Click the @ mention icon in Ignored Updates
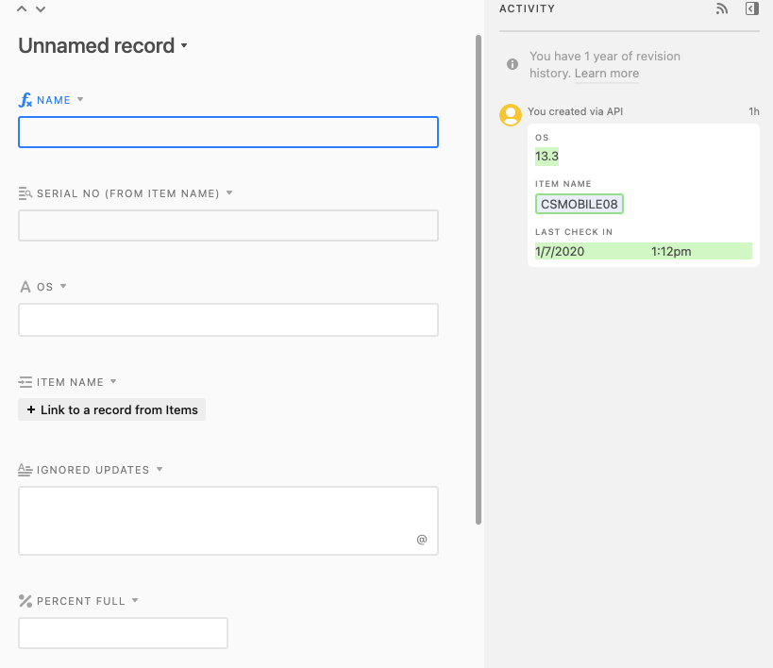Image resolution: width=773 pixels, height=668 pixels. (x=422, y=540)
